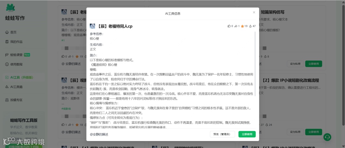This screenshot has height=148, width=345.
Task: Click the flame icon showing 47 in dialog
Action: [250, 26]
